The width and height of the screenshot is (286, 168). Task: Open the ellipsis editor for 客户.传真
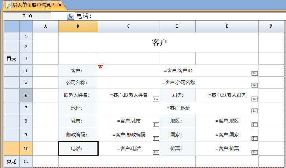coord(255,152)
